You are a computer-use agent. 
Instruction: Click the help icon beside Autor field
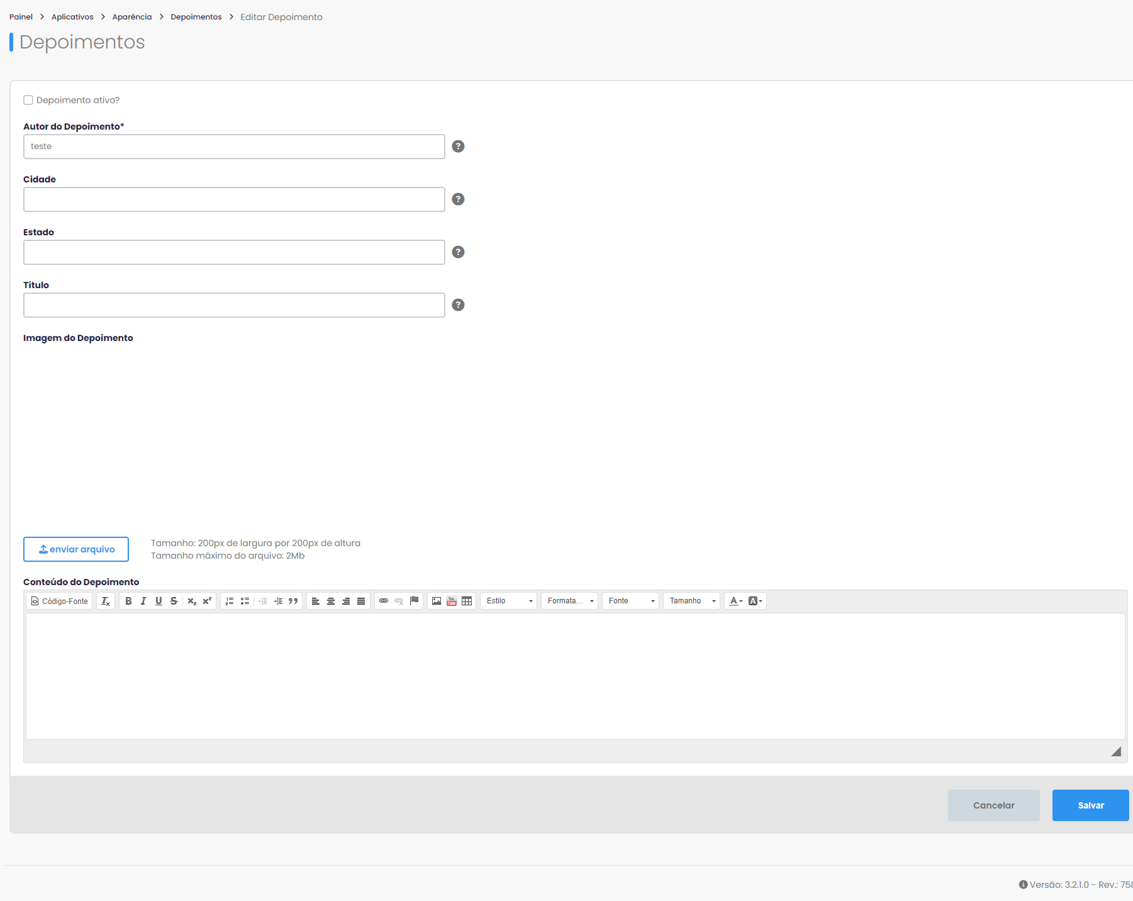(459, 147)
